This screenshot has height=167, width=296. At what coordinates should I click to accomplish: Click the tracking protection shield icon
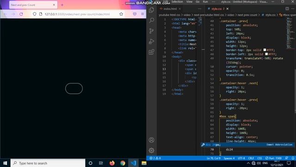point(35,14)
